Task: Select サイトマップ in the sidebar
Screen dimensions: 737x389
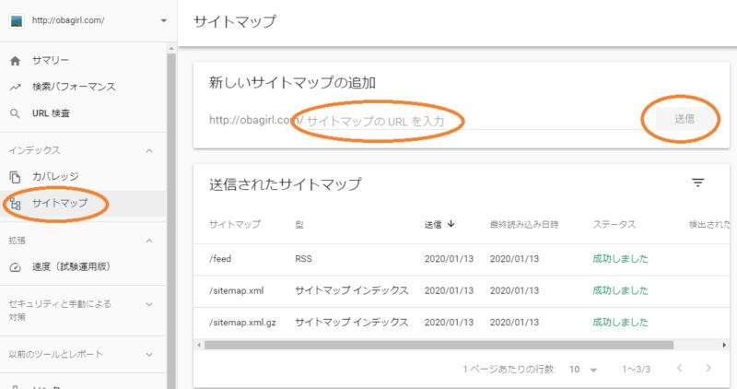Action: pyautogui.click(x=83, y=204)
